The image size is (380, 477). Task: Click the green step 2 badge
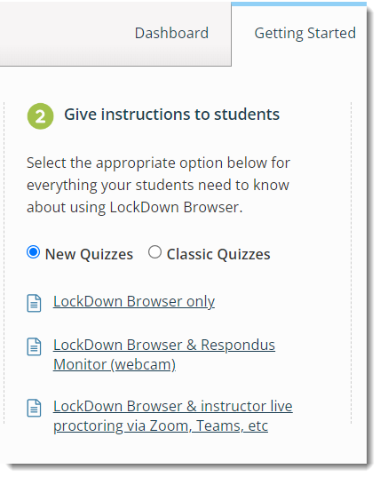(x=40, y=116)
